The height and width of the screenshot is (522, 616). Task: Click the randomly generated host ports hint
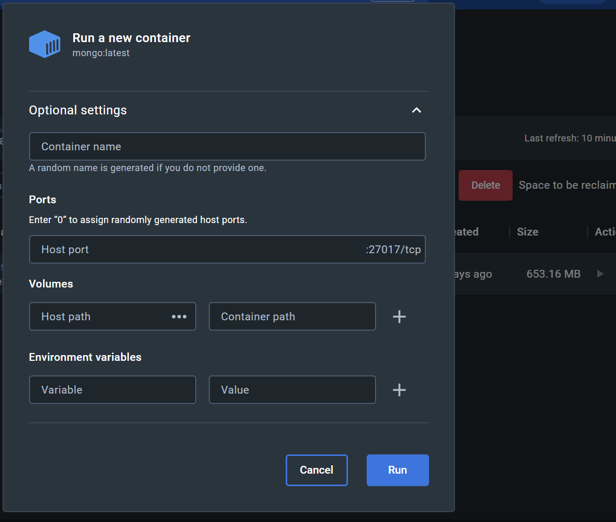point(138,220)
